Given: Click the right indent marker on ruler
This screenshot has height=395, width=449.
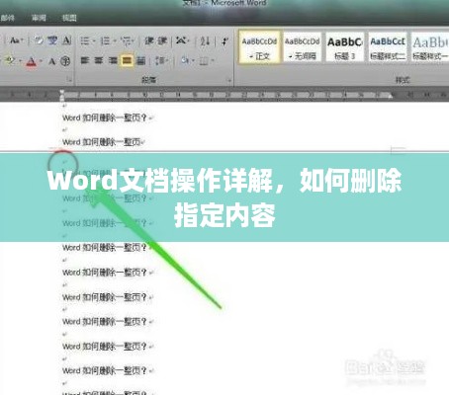Looking at the screenshot, I should click(x=391, y=96).
